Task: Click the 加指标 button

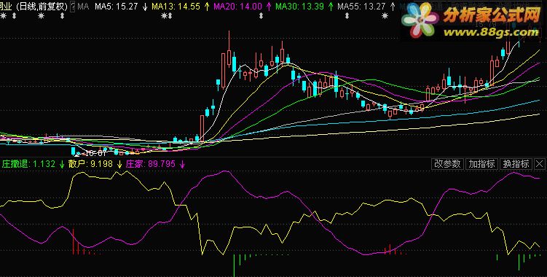Action: point(481,163)
